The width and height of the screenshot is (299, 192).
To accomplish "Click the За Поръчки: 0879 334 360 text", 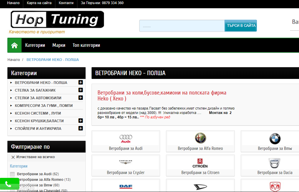I will pyautogui.click(x=102, y=3).
